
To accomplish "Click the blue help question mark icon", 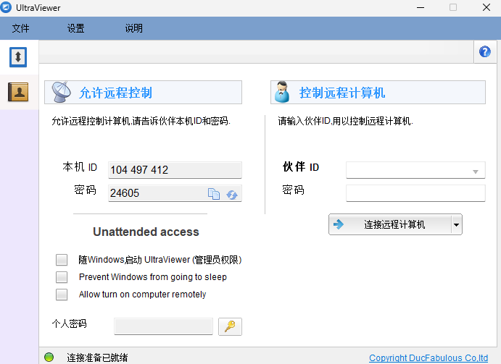I will [x=485, y=51].
